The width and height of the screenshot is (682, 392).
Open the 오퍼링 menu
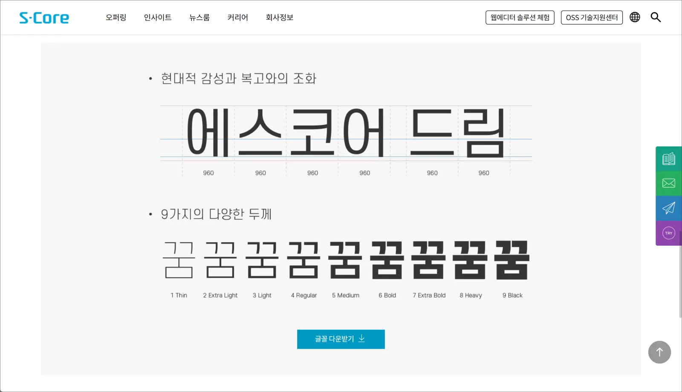point(116,17)
